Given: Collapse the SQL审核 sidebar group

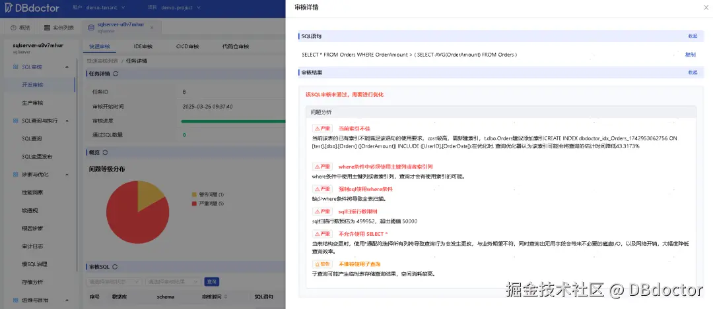Looking at the screenshot, I should coord(67,67).
